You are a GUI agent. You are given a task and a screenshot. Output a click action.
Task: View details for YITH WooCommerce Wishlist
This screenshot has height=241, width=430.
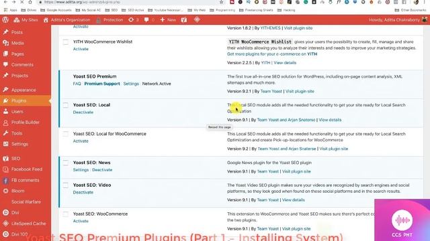[x=285, y=63]
